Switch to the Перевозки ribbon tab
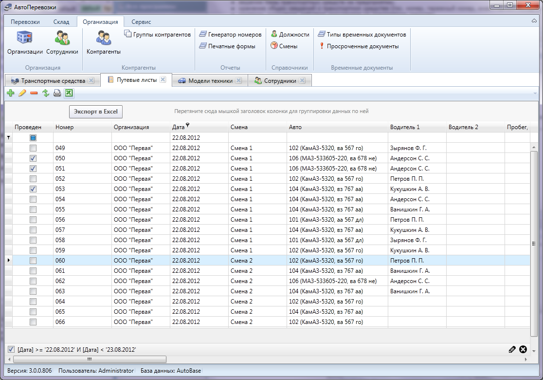The image size is (543, 380). pos(25,22)
